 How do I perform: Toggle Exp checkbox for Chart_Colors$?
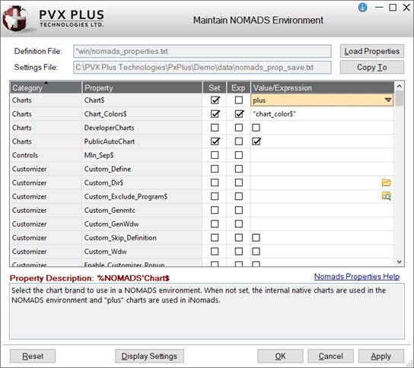[239, 114]
